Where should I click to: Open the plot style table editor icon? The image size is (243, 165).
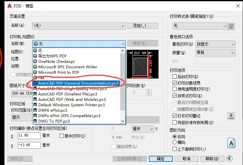point(231,26)
